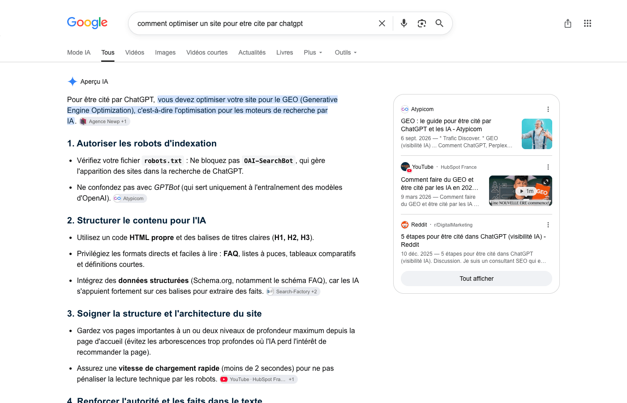Open the Vidéos tab
Image resolution: width=627 pixels, height=403 pixels.
coord(135,52)
